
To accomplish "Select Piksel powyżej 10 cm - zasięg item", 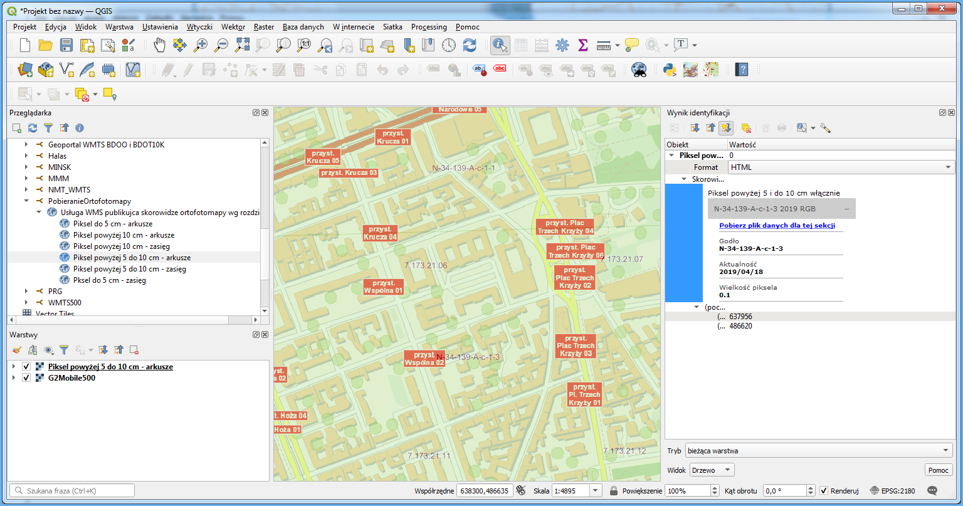I will (121, 246).
